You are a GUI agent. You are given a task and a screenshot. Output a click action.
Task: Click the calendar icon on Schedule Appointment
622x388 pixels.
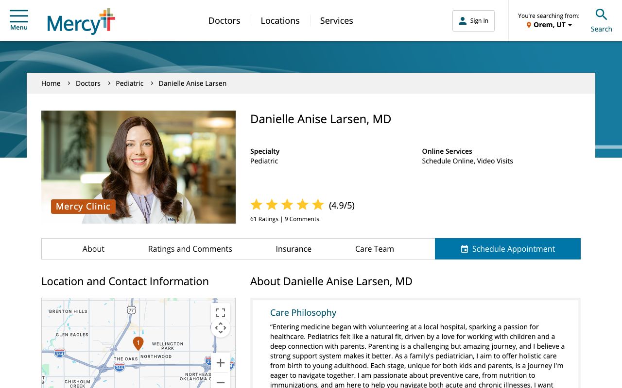pos(463,249)
